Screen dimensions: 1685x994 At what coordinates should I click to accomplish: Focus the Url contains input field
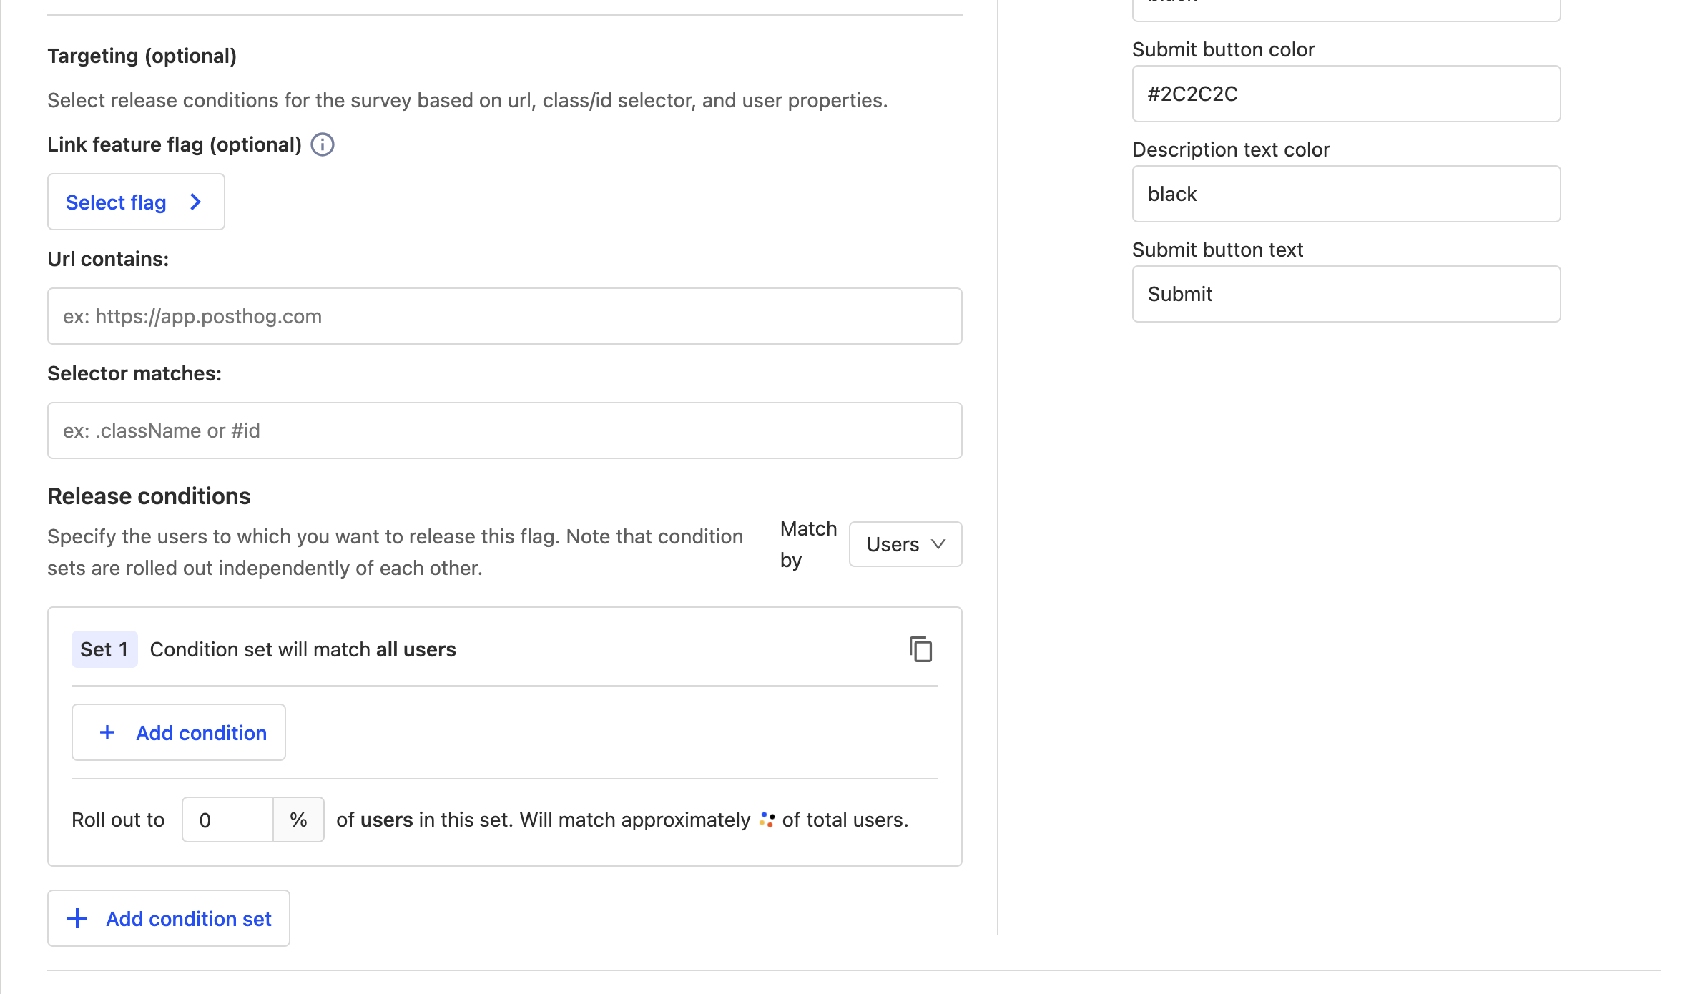tap(504, 316)
